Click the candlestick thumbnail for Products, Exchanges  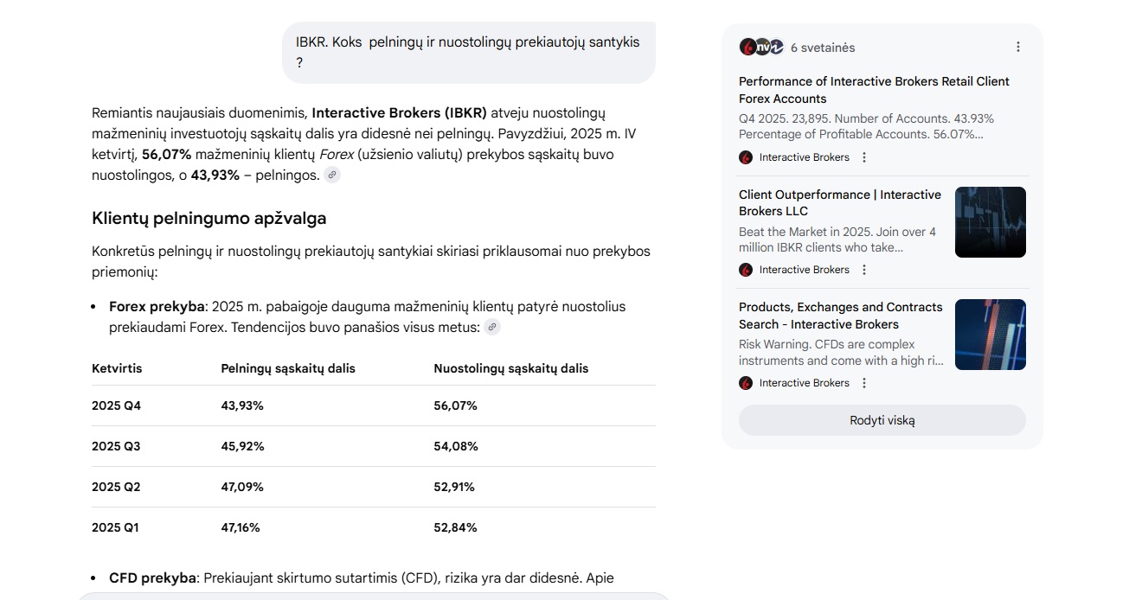pos(991,335)
